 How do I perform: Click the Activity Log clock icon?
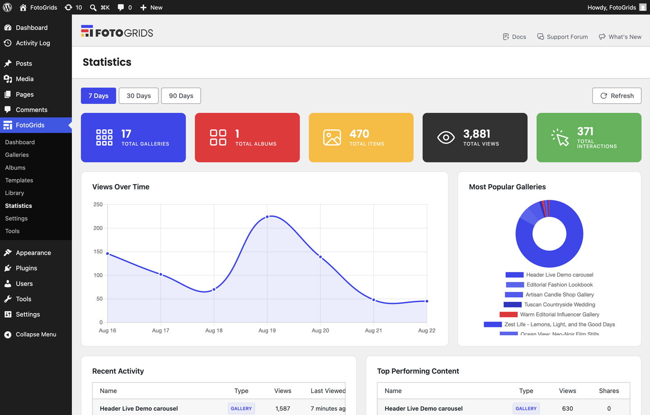(8, 43)
